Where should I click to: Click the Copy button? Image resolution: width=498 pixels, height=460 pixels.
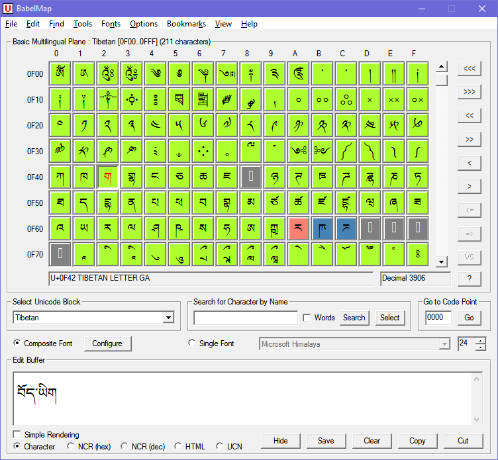pos(417,441)
